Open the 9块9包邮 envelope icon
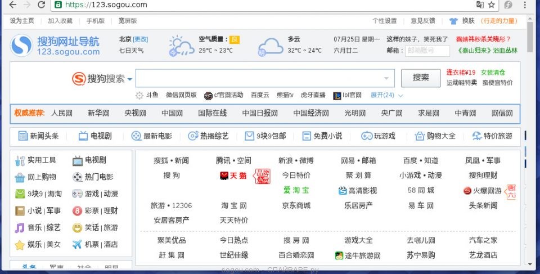The image size is (540, 274). pos(249,136)
